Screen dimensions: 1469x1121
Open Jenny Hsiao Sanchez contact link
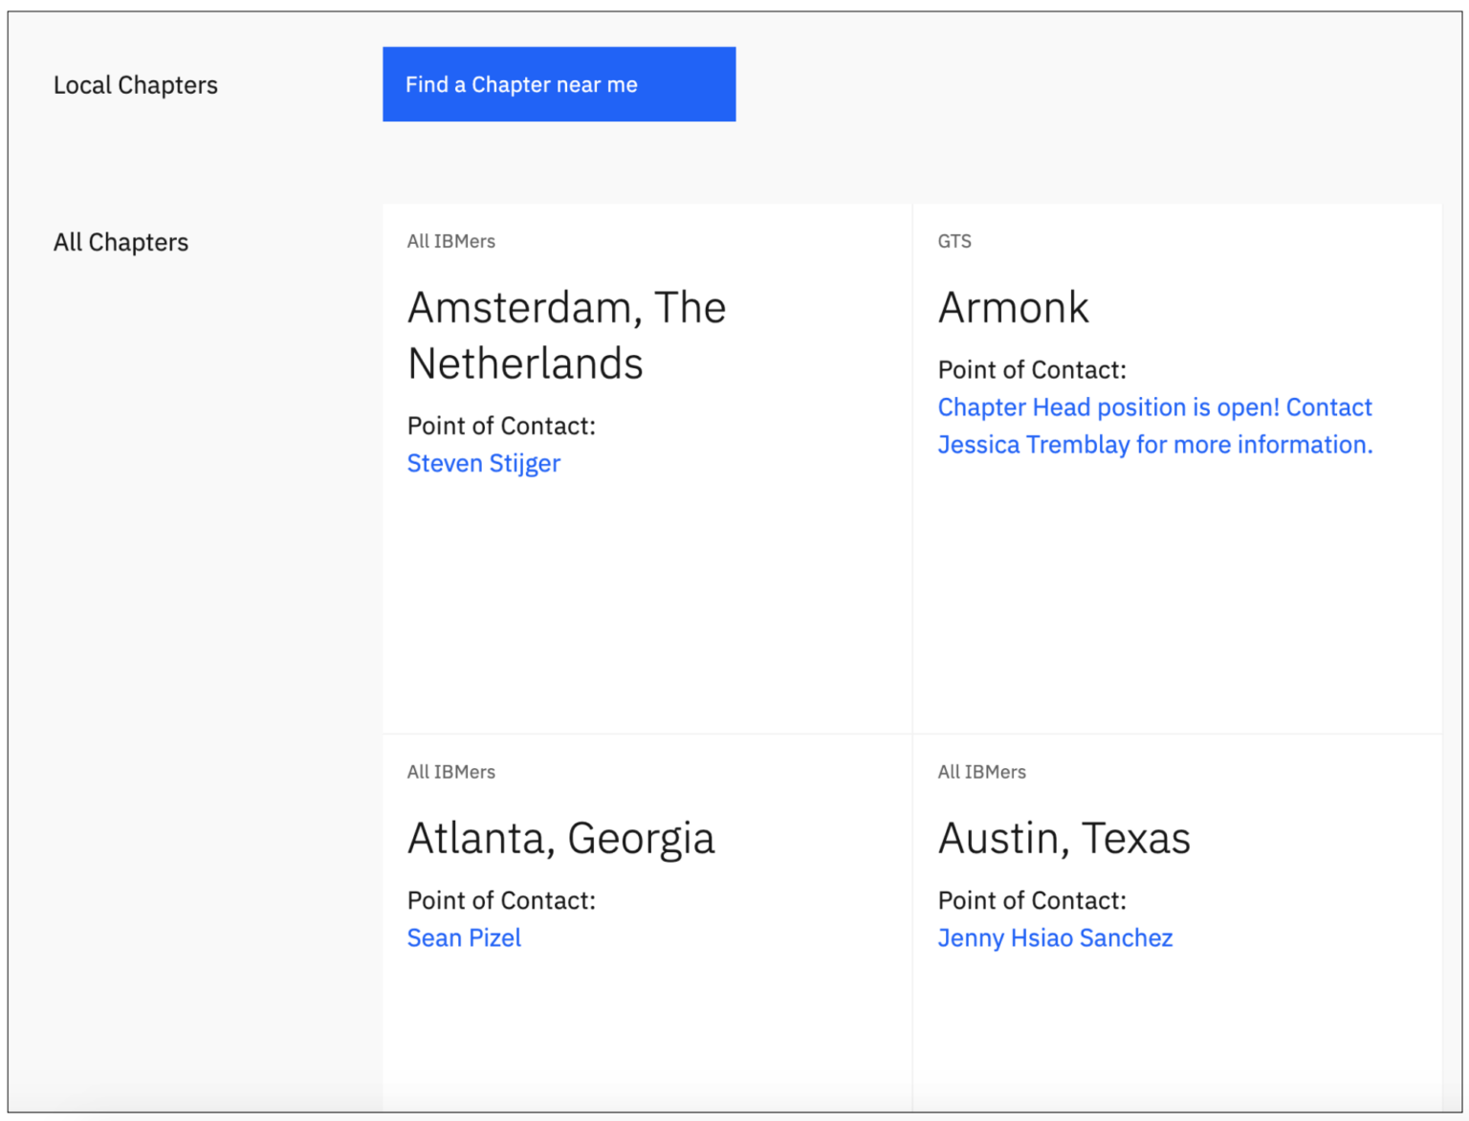(1055, 937)
